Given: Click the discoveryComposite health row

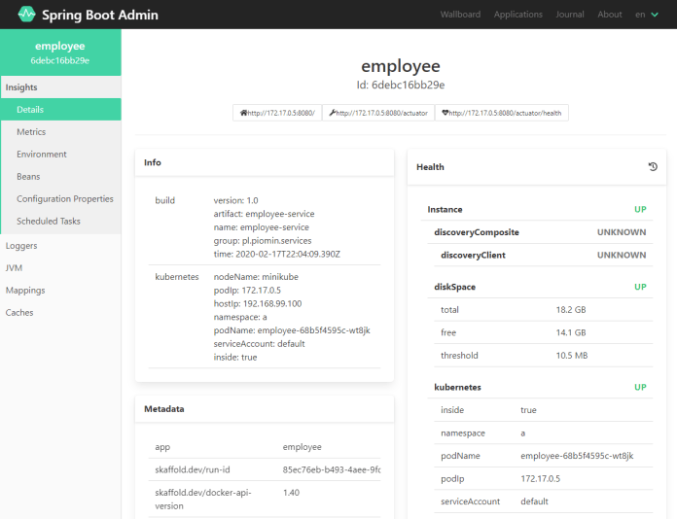Looking at the screenshot, I should [x=540, y=232].
